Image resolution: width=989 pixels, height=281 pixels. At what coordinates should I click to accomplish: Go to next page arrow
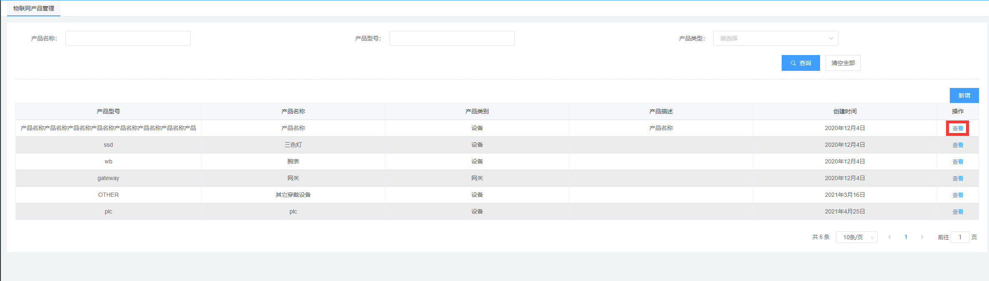[922, 237]
